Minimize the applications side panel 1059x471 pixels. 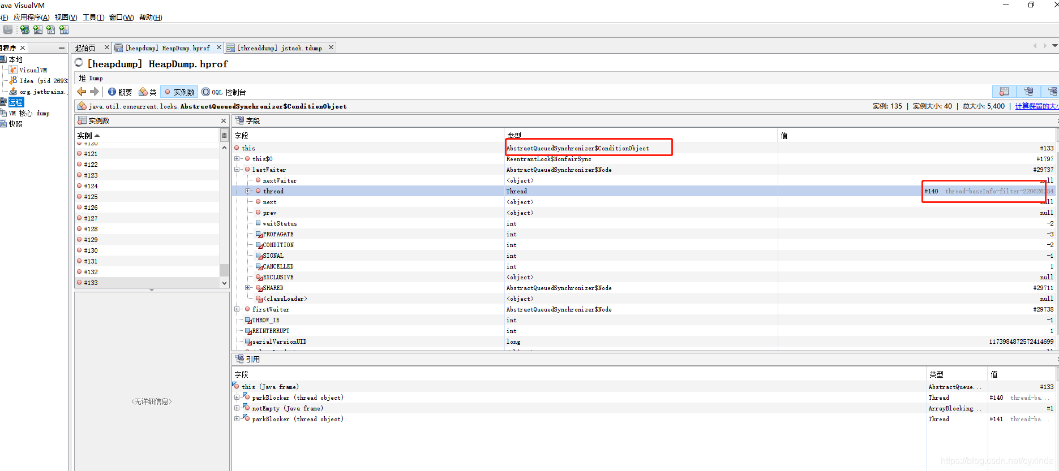pyautogui.click(x=62, y=48)
